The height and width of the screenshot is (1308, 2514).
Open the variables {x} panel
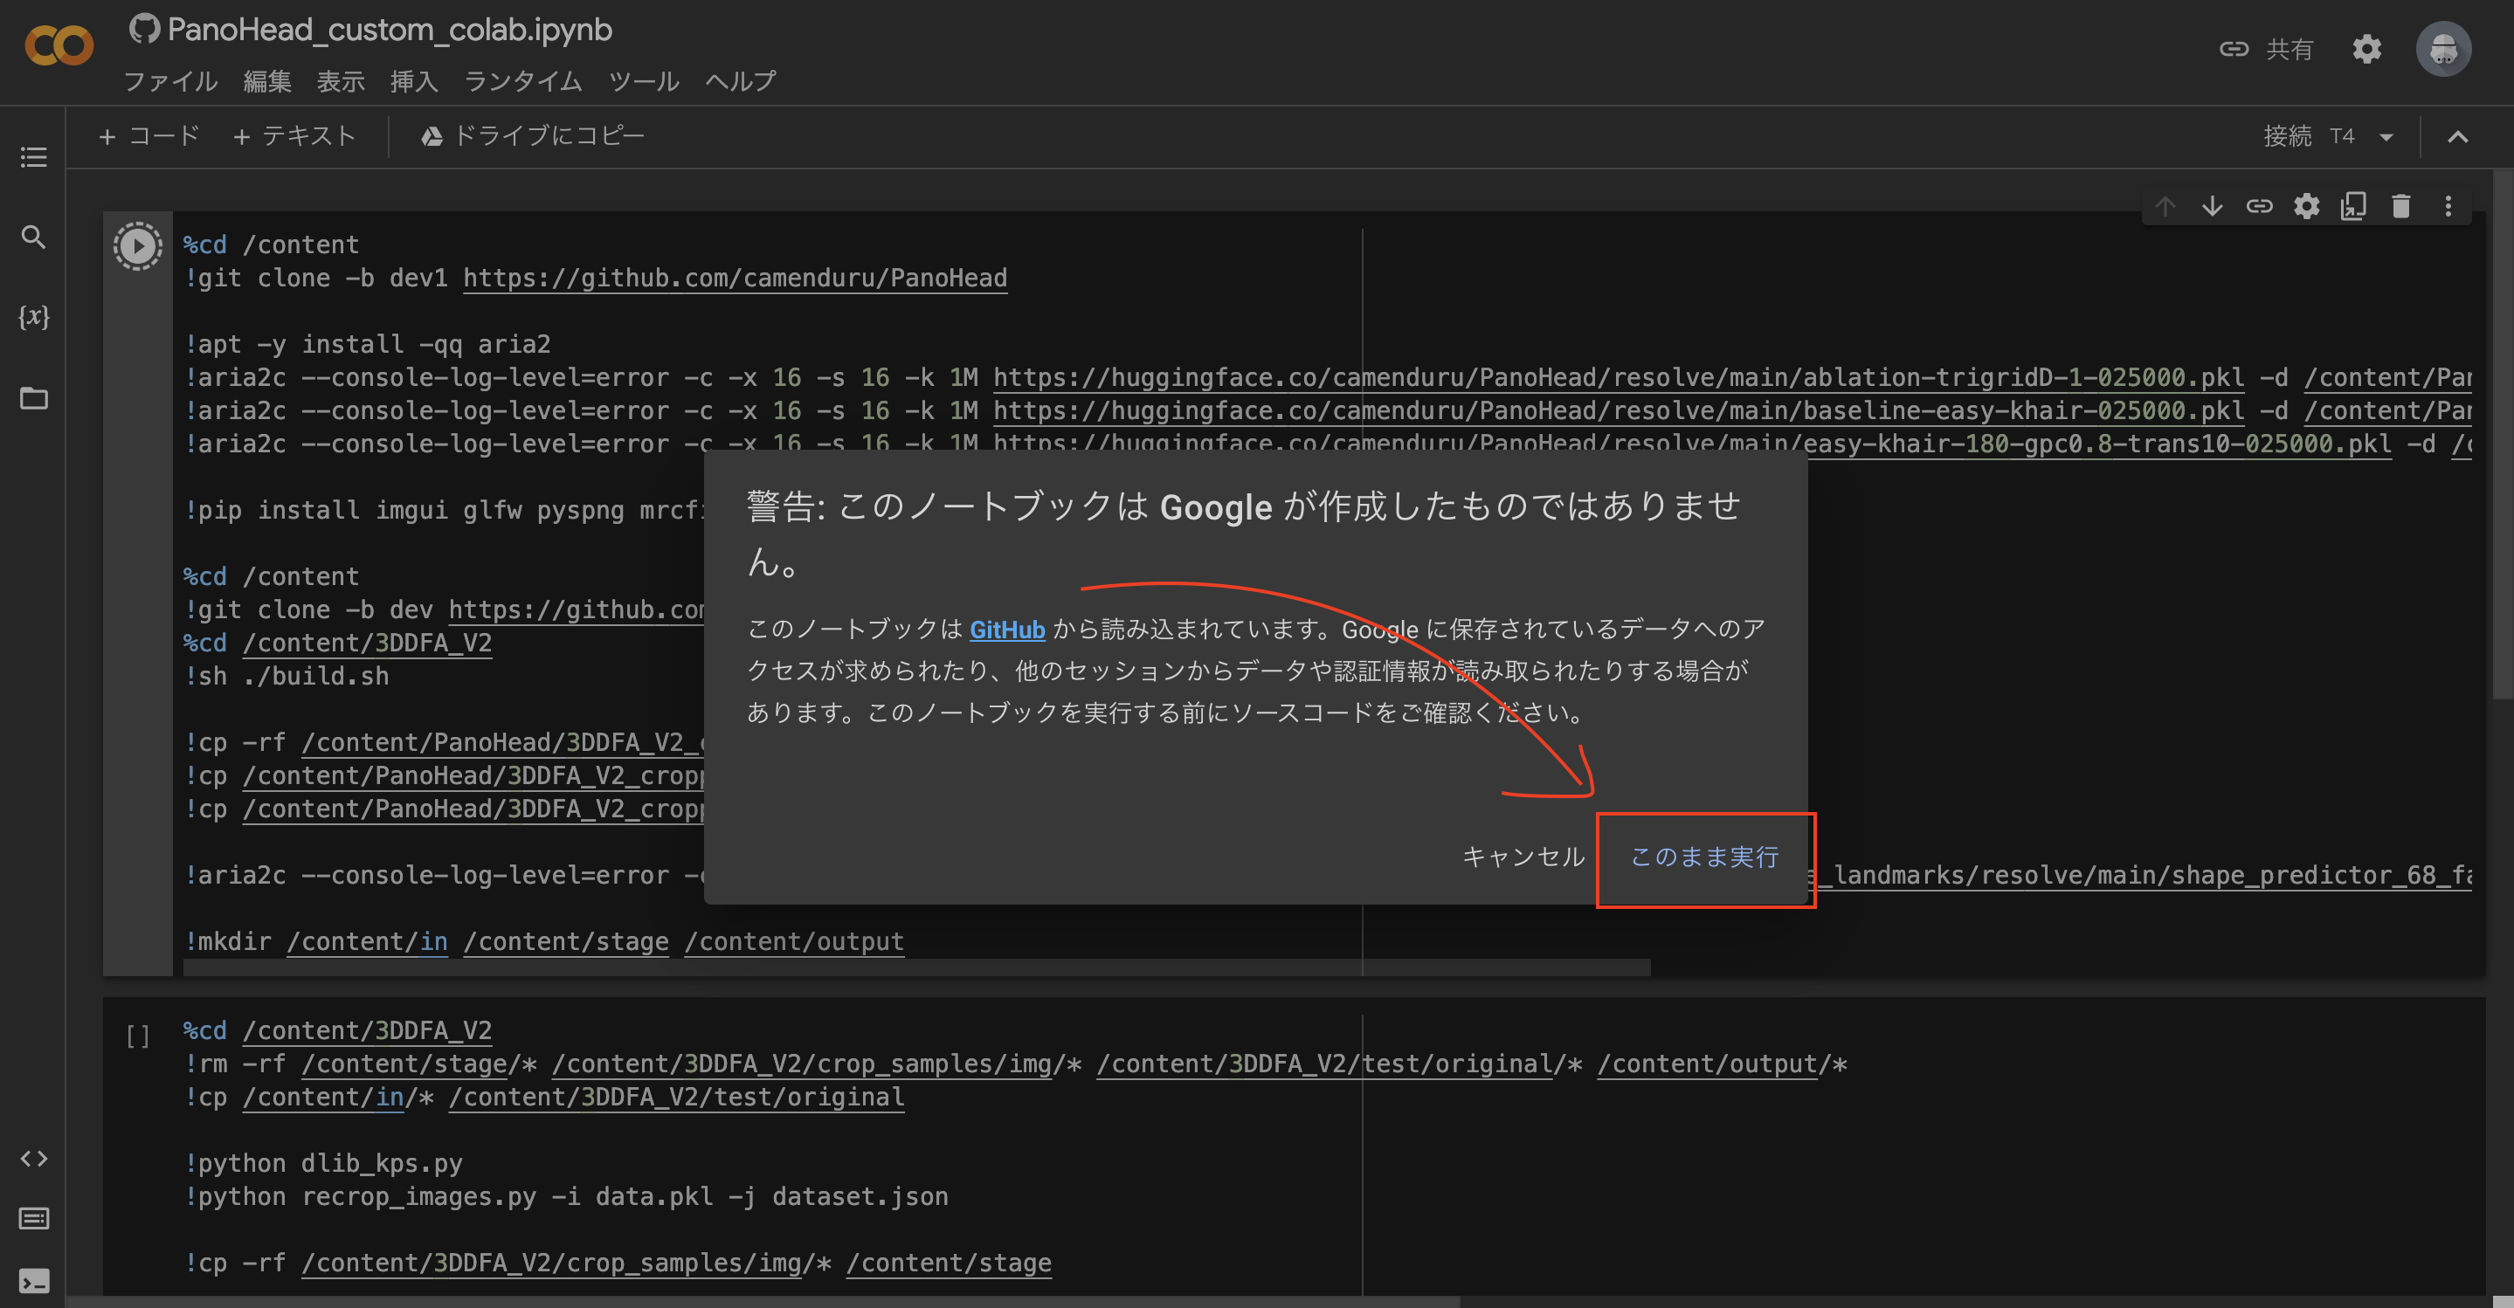pos(33,317)
